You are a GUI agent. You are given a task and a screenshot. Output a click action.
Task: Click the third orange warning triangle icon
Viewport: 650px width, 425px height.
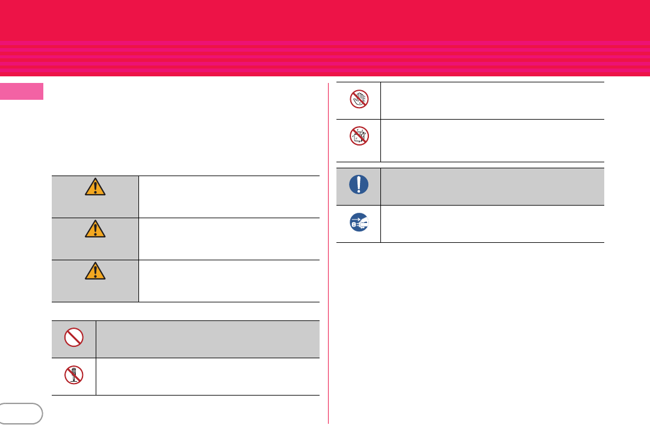(95, 271)
